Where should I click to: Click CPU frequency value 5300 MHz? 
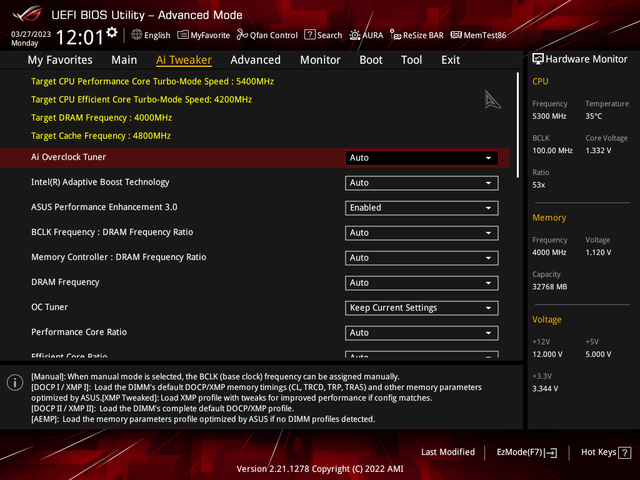(x=549, y=116)
